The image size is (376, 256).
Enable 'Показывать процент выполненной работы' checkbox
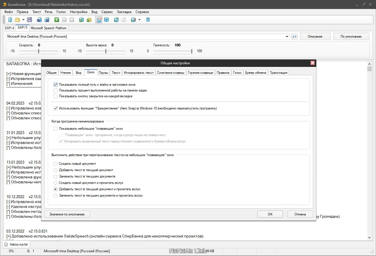click(55, 90)
